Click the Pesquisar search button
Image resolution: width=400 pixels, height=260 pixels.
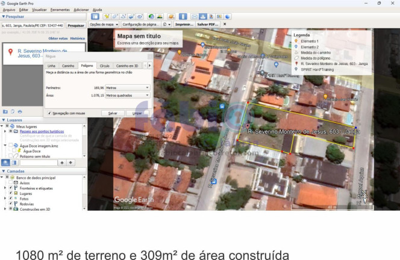click(76, 25)
